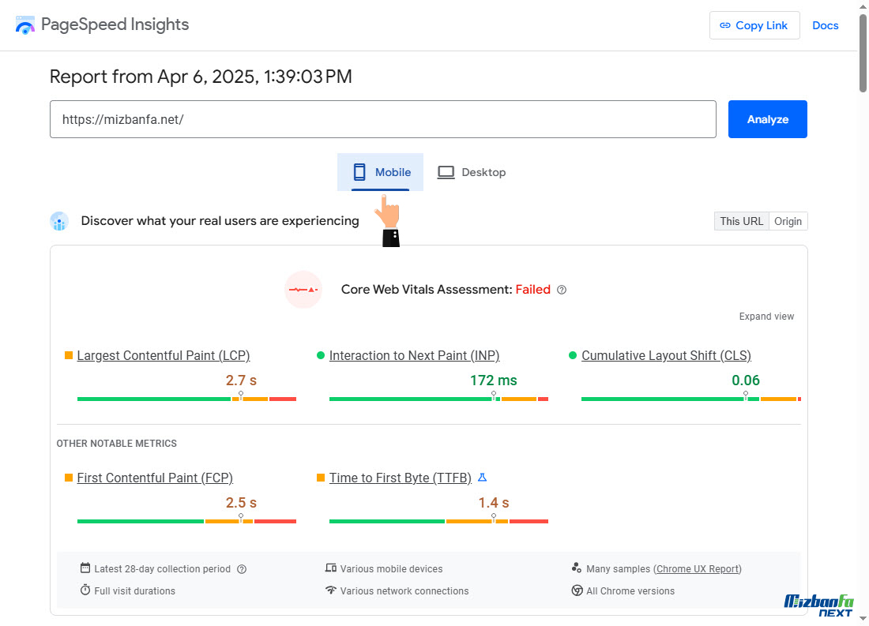This screenshot has width=869, height=626.
Task: Click the INP value "172 ms"
Action: (x=493, y=380)
